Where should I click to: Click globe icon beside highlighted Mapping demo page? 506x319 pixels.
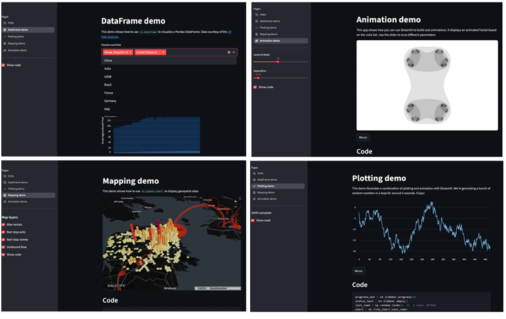coord(4,195)
